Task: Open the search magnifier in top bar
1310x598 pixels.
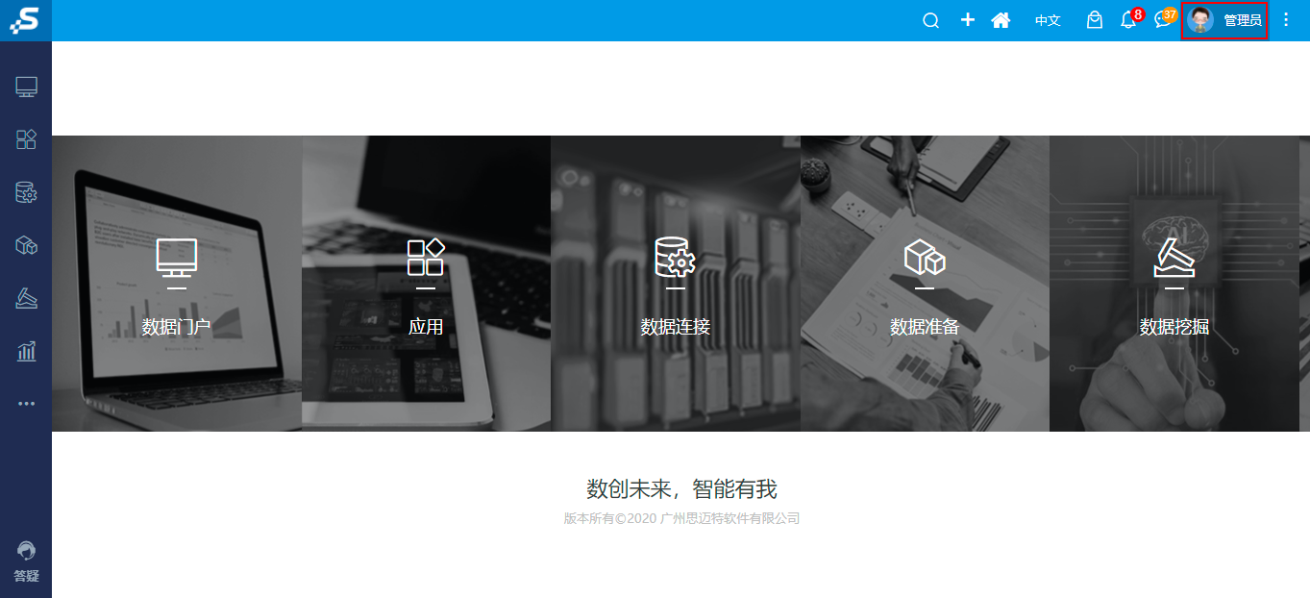Action: [x=930, y=20]
